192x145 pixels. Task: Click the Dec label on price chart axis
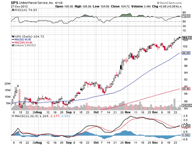tap(155, 112)
